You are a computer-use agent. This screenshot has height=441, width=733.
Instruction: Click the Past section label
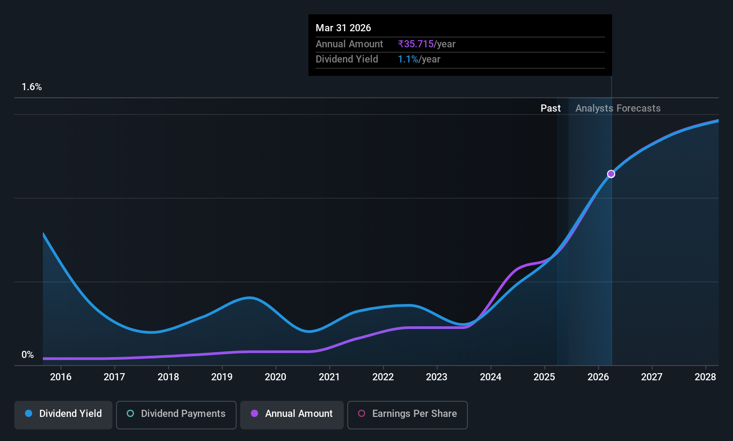click(x=550, y=108)
